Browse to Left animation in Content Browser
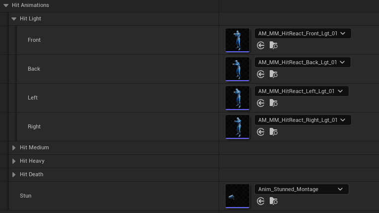Viewport: 379px width, 213px height. (273, 103)
